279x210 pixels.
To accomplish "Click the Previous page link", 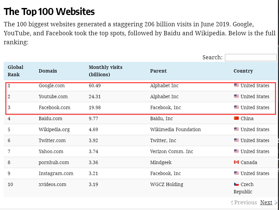I will pos(245,202).
